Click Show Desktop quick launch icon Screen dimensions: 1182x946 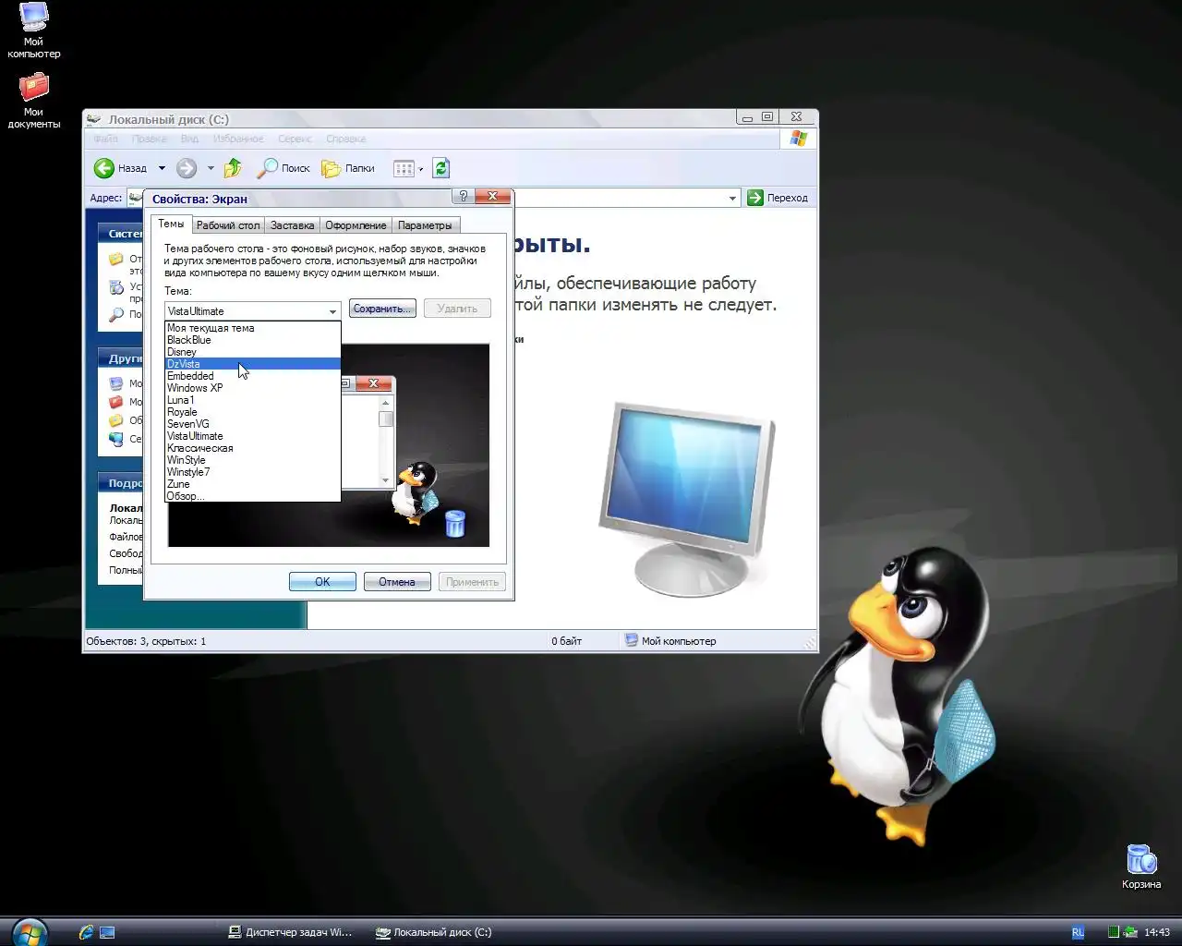click(x=108, y=932)
